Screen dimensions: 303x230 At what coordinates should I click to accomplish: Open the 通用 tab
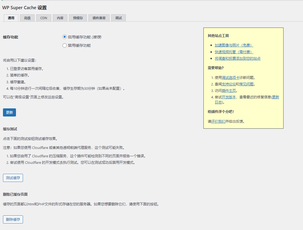click(x=11, y=18)
